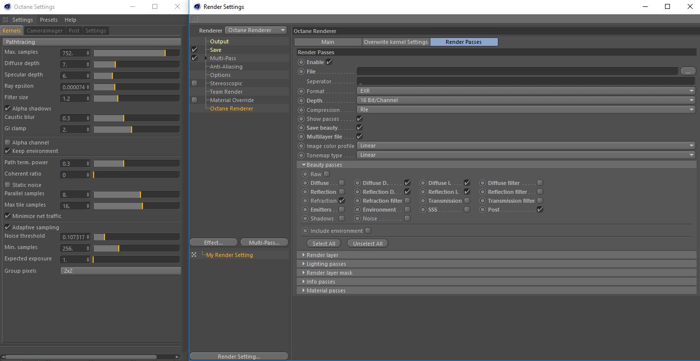This screenshot has height=361, width=700.
Task: Check the Include environment checkbox
Action: [368, 231]
